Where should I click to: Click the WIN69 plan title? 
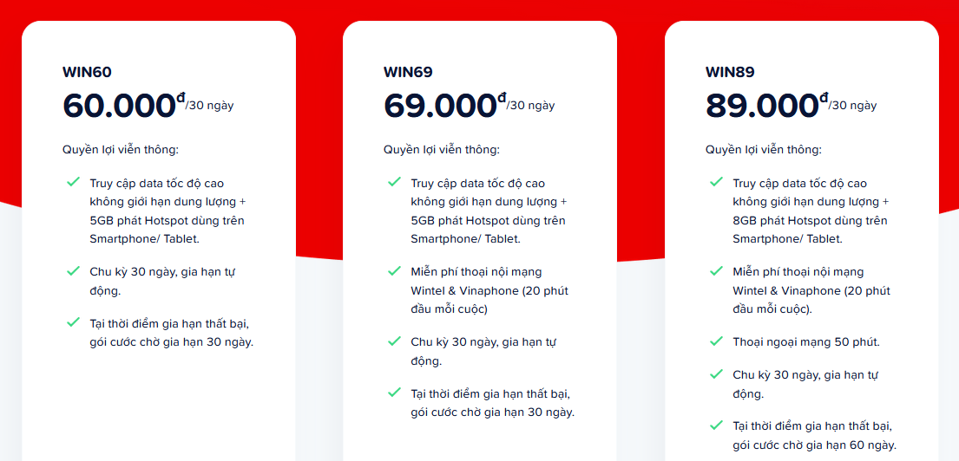coord(408,72)
